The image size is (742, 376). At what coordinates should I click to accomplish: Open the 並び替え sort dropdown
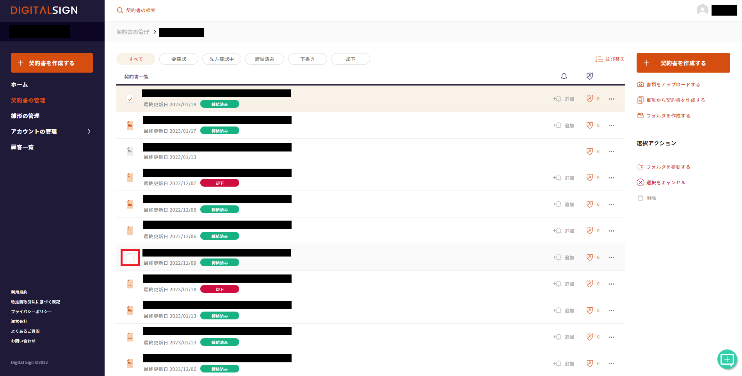pyautogui.click(x=609, y=59)
